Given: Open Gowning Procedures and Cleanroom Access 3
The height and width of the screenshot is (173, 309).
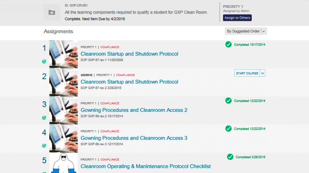Looking at the screenshot, I should pyautogui.click(x=134, y=138).
